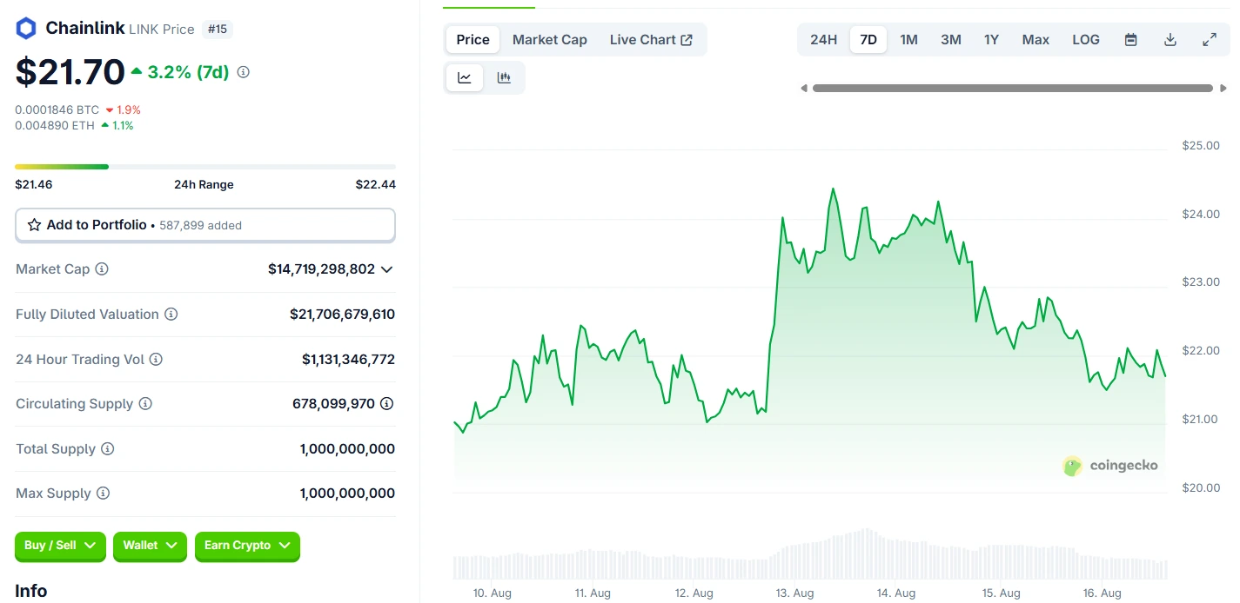Image resolution: width=1240 pixels, height=603 pixels.
Task: Click the $22.44 range high value
Action: (x=376, y=184)
